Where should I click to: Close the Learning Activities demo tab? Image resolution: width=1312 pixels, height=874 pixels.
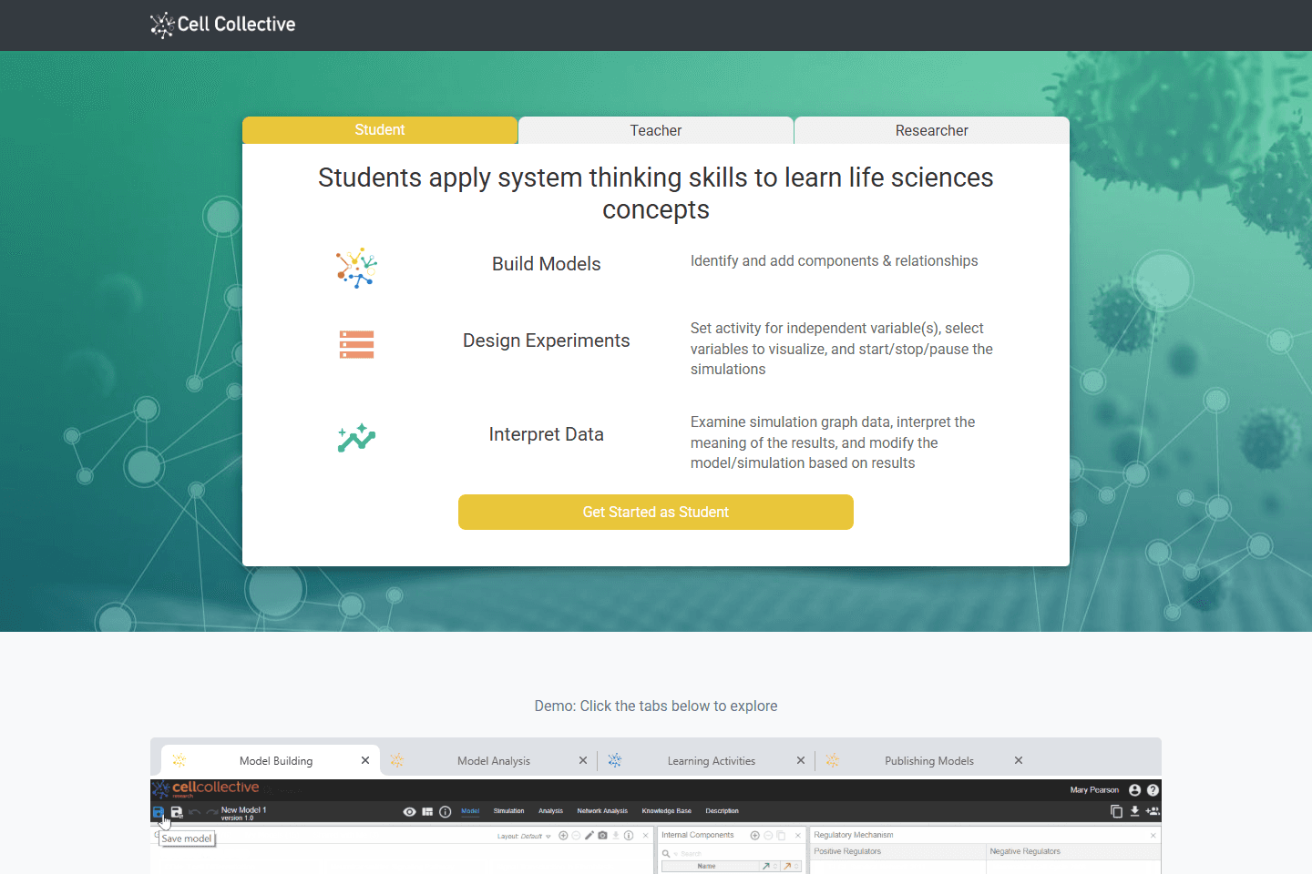click(801, 760)
